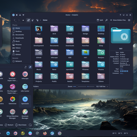Pin the application launcher open
This screenshot has width=137, height=137.
(x=30, y=67)
